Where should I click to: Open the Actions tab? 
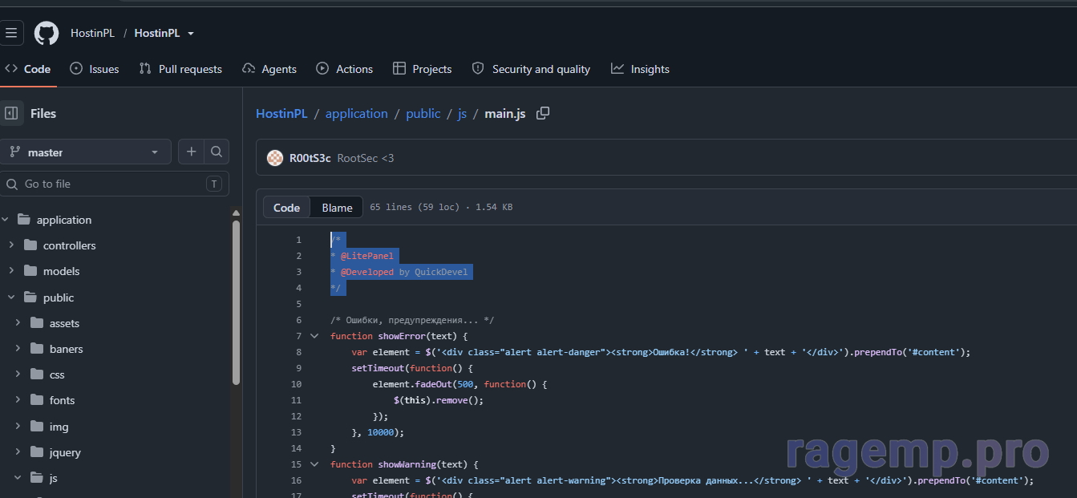point(345,69)
